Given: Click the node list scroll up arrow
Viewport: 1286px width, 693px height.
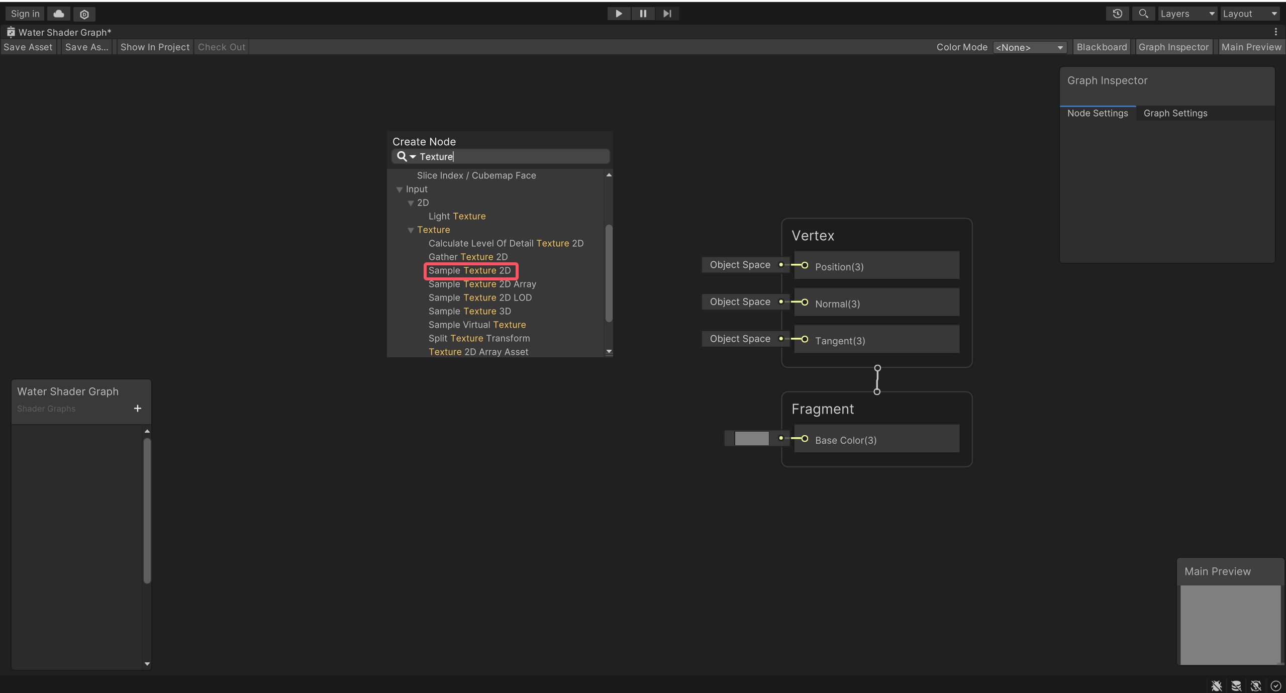Looking at the screenshot, I should (609, 175).
